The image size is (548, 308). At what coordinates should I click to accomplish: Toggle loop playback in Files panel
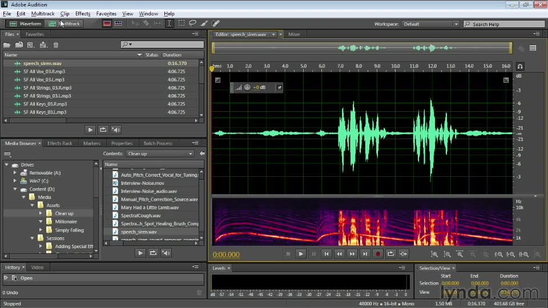103,130
